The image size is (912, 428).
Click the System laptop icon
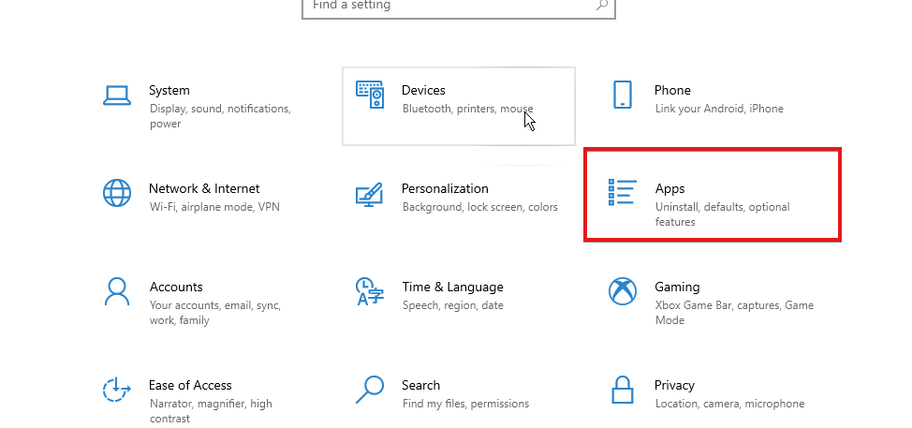pos(117,96)
